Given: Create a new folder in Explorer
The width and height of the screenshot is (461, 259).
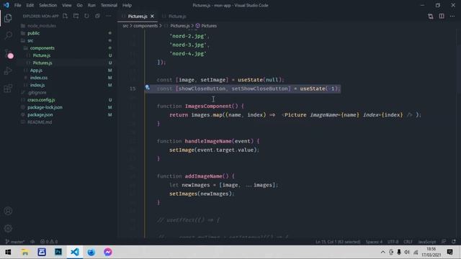Looking at the screenshot, I should click(x=76, y=16).
